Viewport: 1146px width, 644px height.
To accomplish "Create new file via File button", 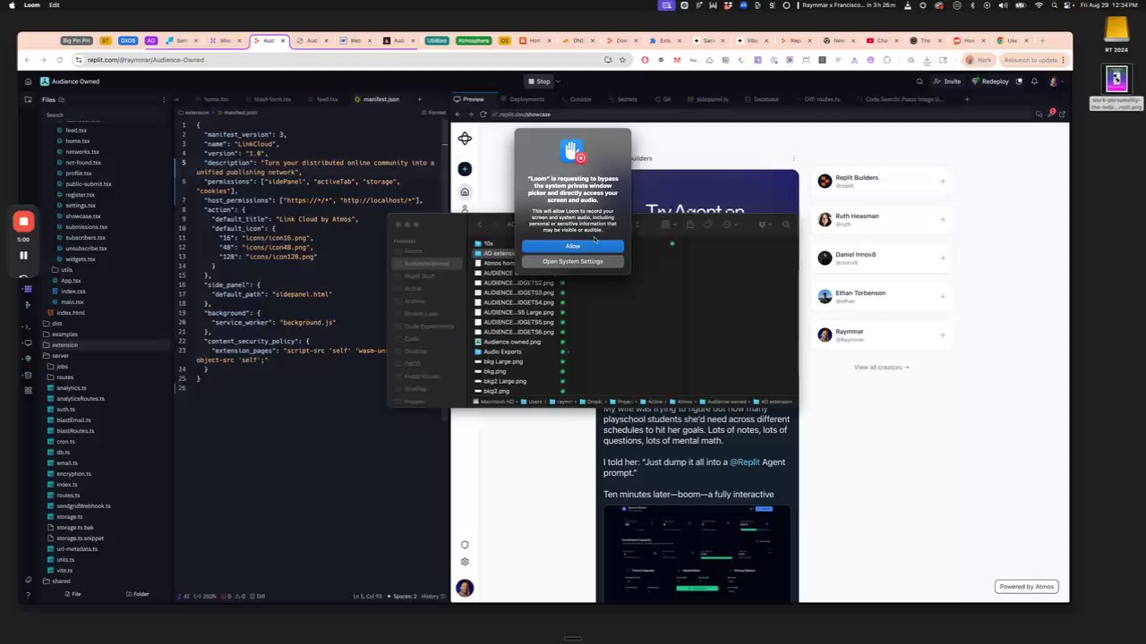I will [72, 594].
